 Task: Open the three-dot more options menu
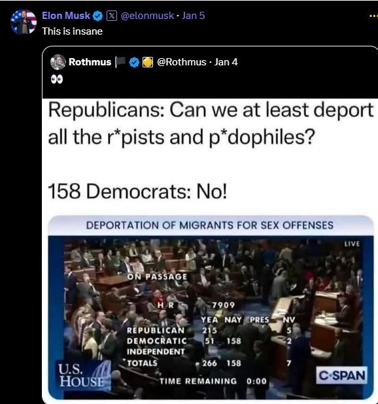[x=373, y=16]
